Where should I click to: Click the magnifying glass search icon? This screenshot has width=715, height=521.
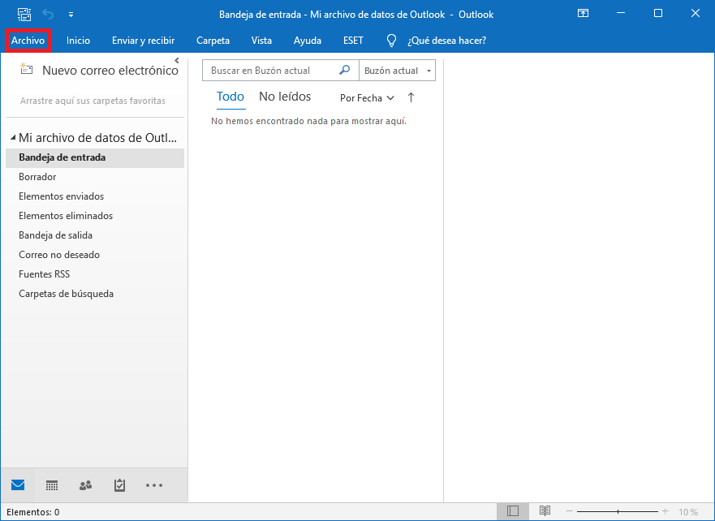345,70
